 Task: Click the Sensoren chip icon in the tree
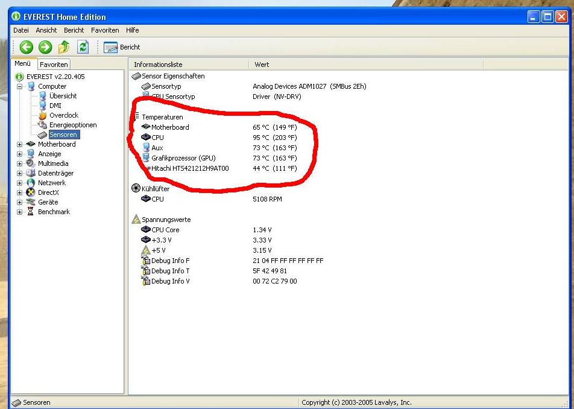point(42,135)
